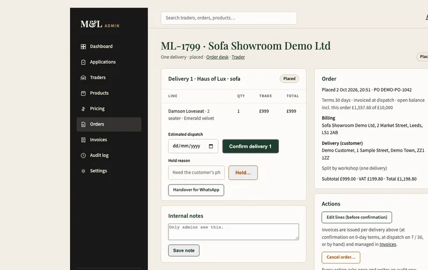Click the Actions panel heading
This screenshot has height=270, width=428.
coord(331,204)
